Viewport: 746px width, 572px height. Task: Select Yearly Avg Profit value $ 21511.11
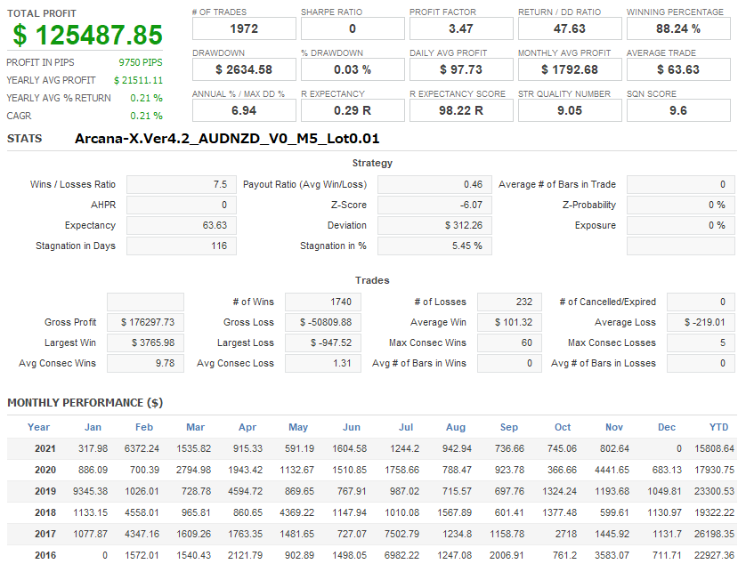138,80
